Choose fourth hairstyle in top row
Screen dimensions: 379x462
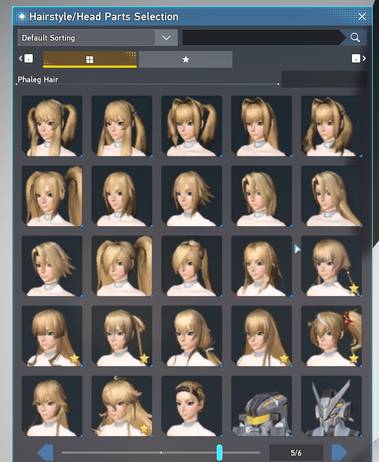click(x=262, y=126)
